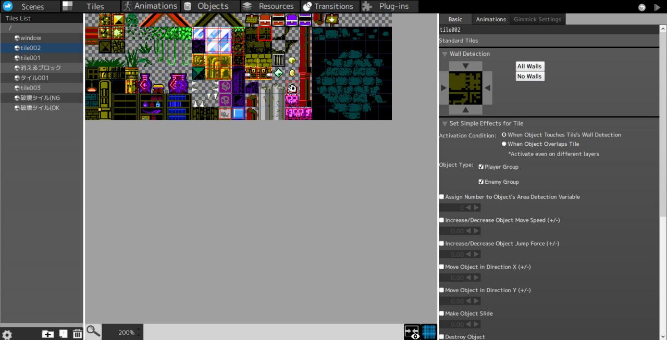Screen dimensions: 667x340
Task: Delete selected tileset with trash icon
Action: (x=77, y=334)
